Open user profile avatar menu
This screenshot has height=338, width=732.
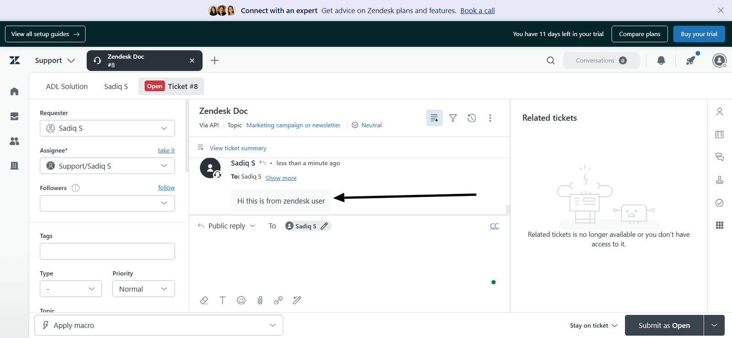click(x=720, y=60)
